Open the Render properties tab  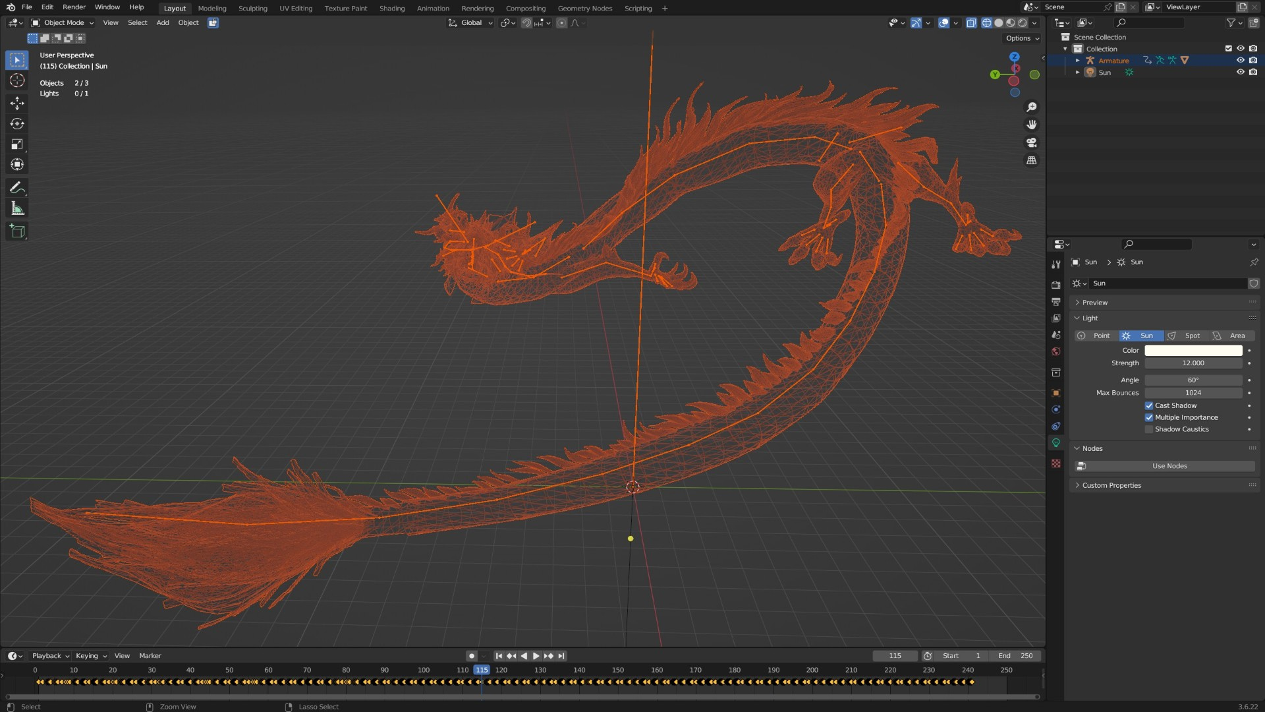tap(1056, 285)
